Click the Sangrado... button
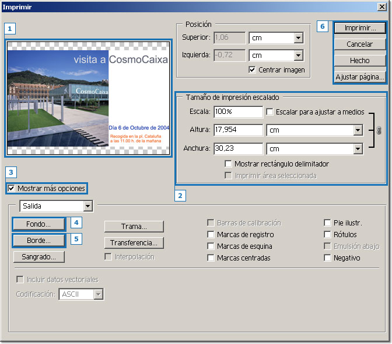This screenshot has height=344, width=392. point(39,256)
